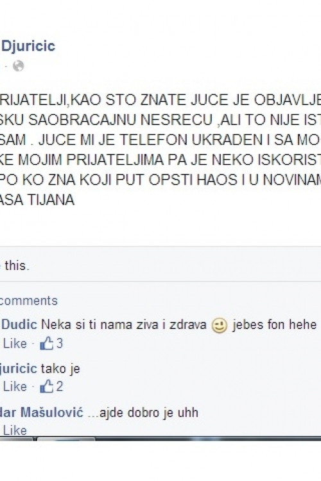The image size is (321, 481).
Task: Click thumbs-up icon beside 2 likes
Action: pyautogui.click(x=47, y=386)
